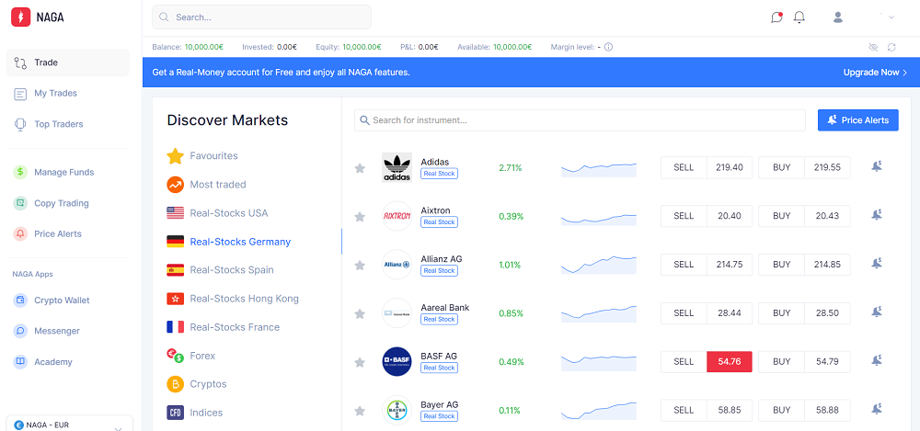Favourite Adidas with the star
Viewport: 920px width, 431px height.
pyautogui.click(x=360, y=168)
